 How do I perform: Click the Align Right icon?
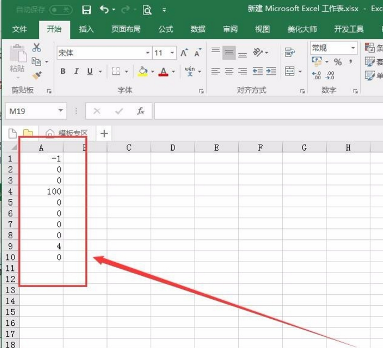[x=242, y=71]
